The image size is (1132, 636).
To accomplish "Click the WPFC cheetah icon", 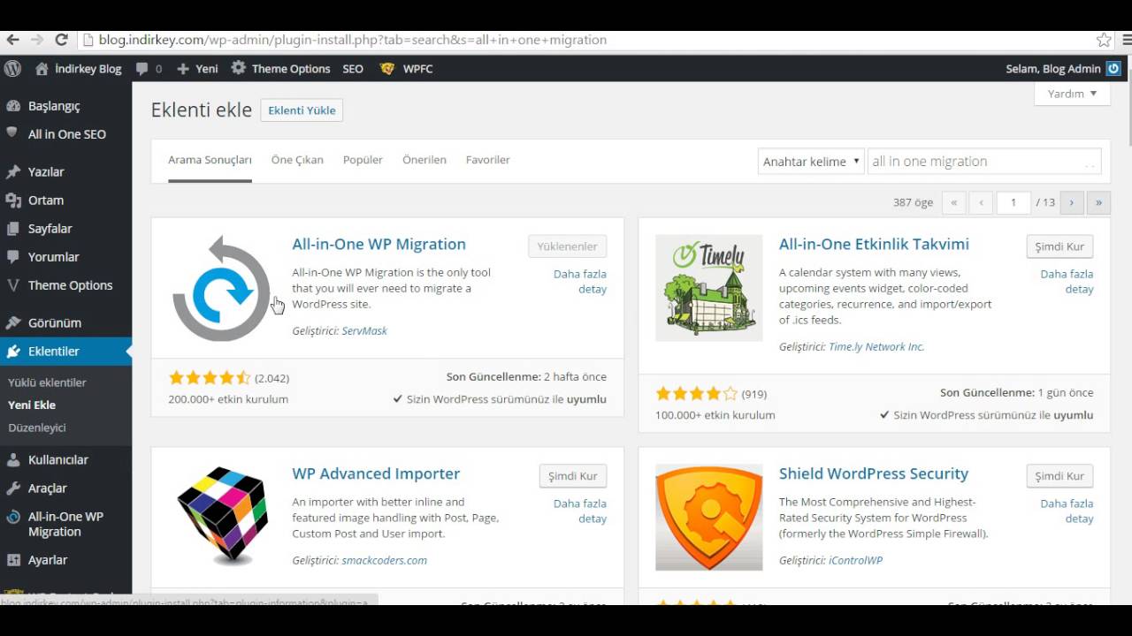I will point(387,68).
